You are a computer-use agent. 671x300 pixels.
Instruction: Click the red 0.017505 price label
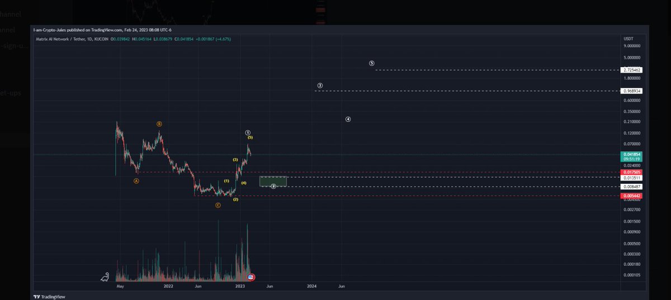pyautogui.click(x=632, y=172)
